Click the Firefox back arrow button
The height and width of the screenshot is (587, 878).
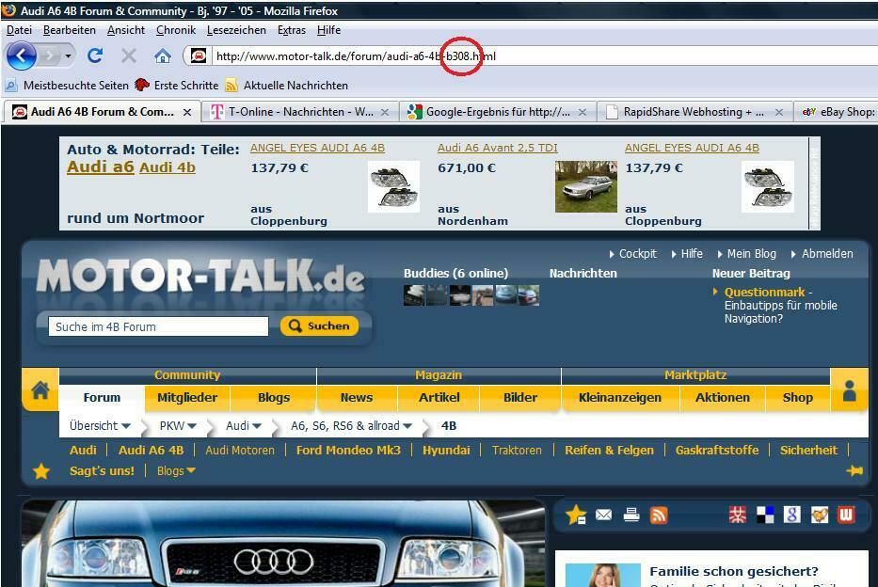click(22, 56)
